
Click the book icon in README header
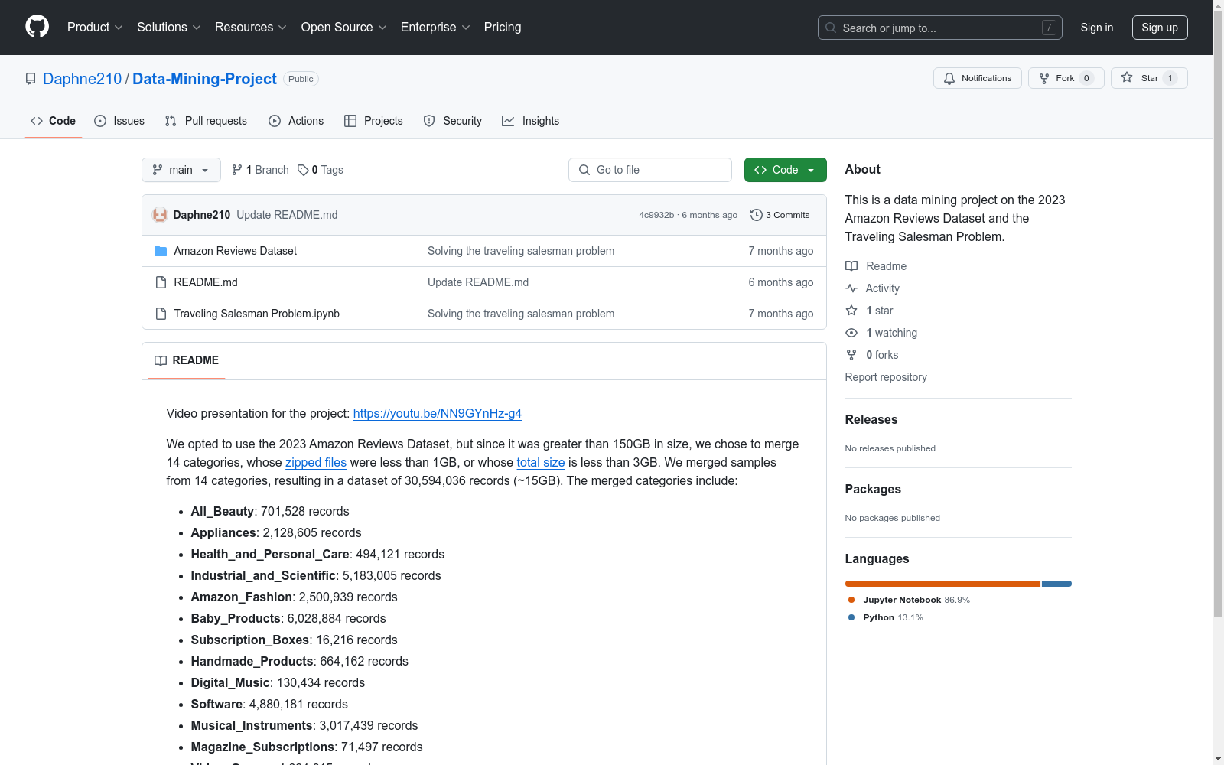point(161,360)
